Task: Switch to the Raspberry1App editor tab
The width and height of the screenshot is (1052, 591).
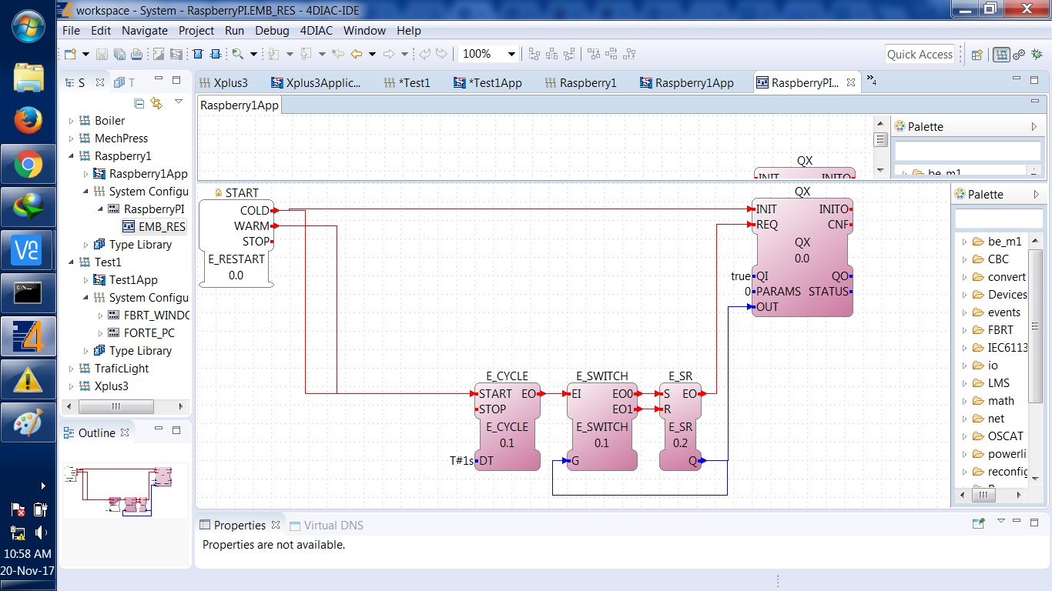Action: 687,83
